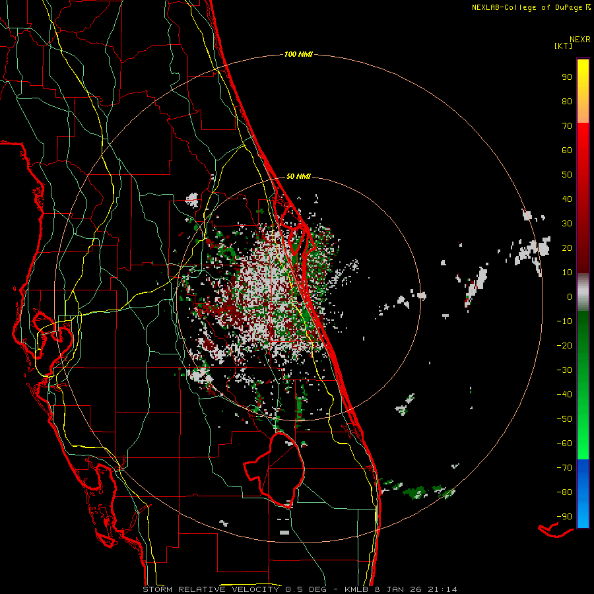Click the STORM RELATIVE VELOCITY caption text
The width and height of the screenshot is (594, 594).
pyautogui.click(x=211, y=589)
